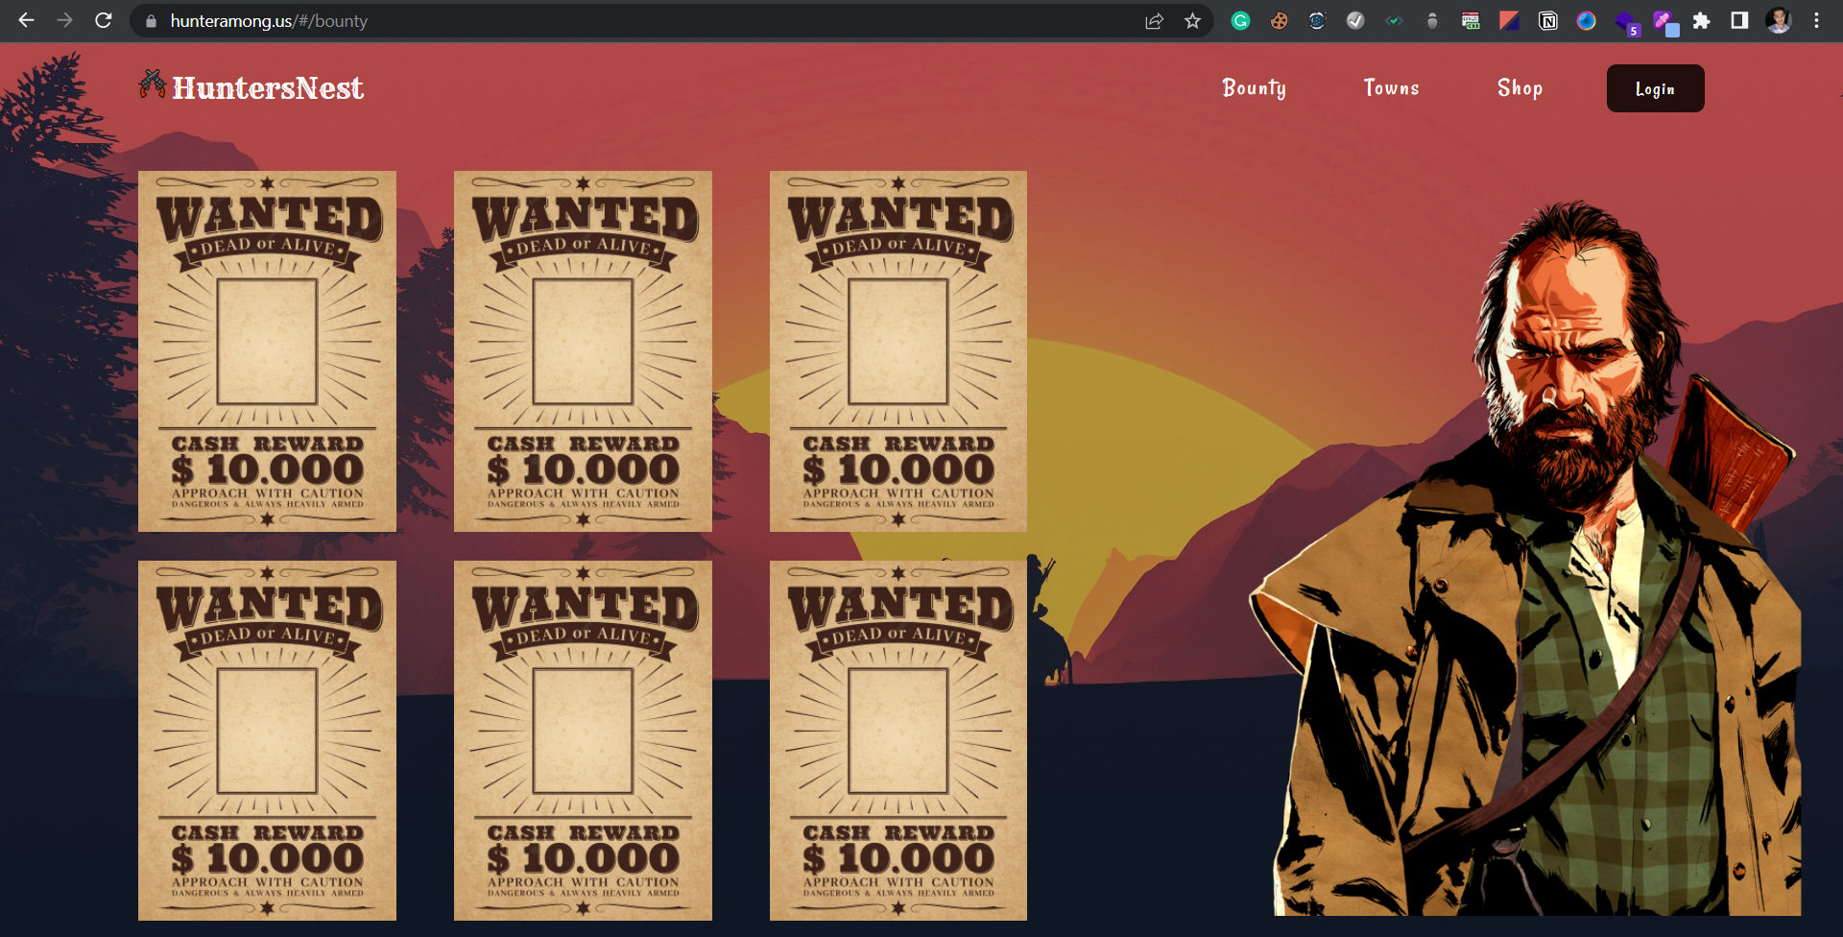Bookmark this page with the star icon
Image resolution: width=1843 pixels, height=937 pixels.
coord(1192,21)
